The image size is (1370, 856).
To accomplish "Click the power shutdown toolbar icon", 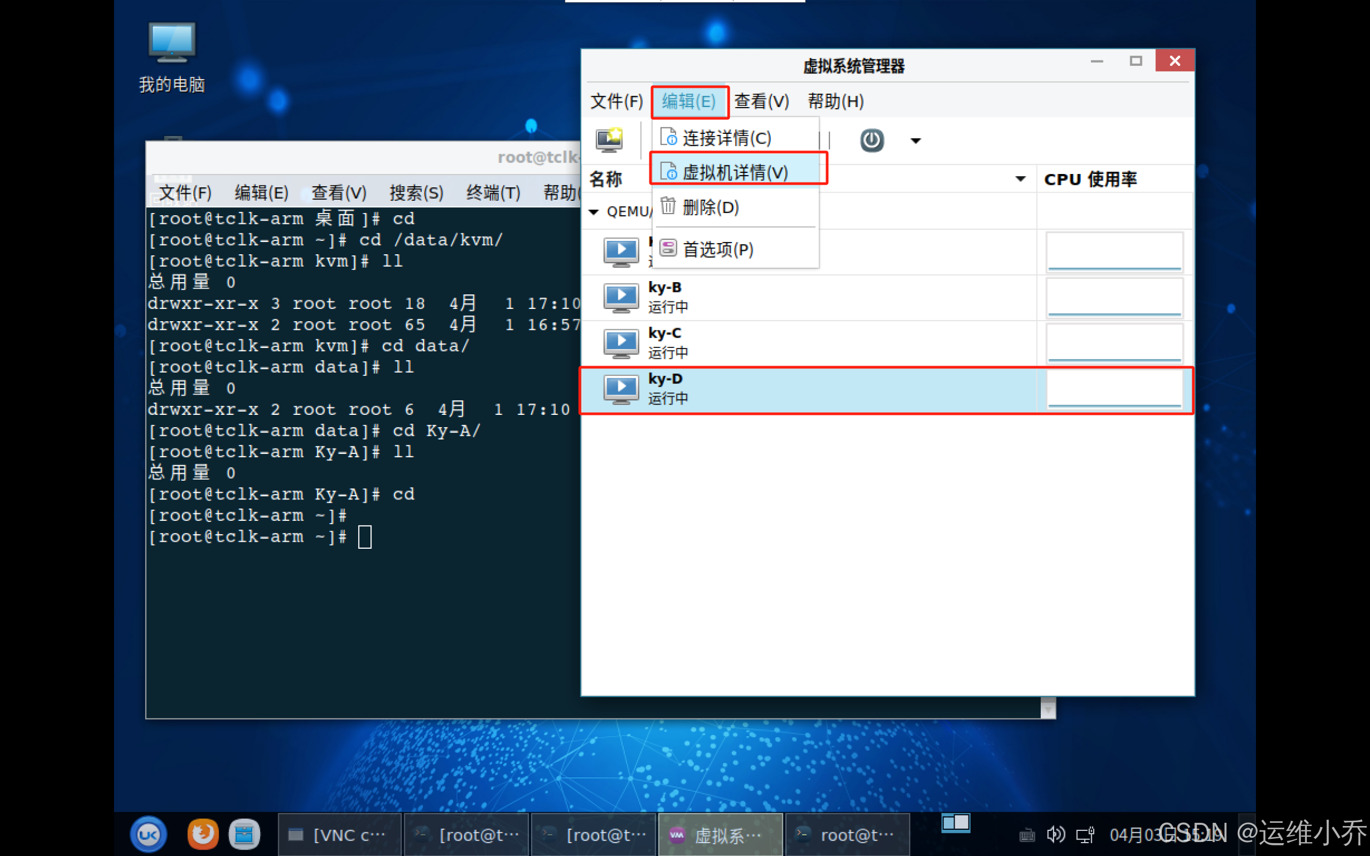I will click(871, 140).
